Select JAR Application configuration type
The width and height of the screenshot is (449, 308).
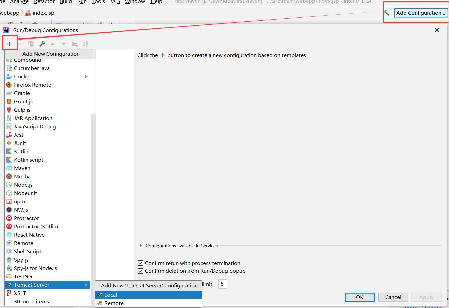point(47,118)
